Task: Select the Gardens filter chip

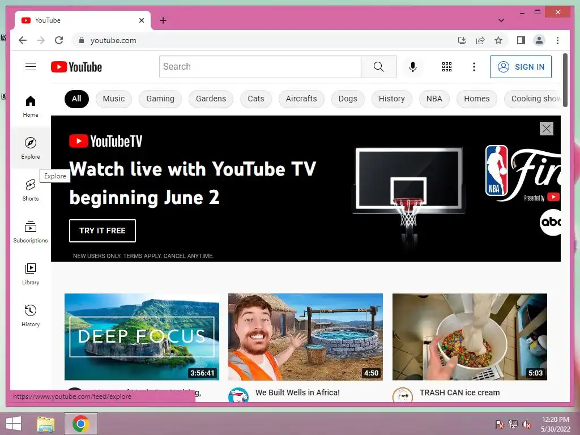Action: coord(211,99)
